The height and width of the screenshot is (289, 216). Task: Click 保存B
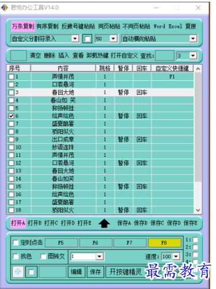[x=141, y=223]
